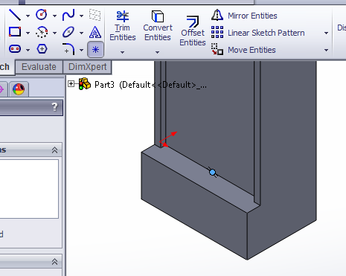346x276 pixels.
Task: Collapse the lower property manager section
Action: [x=54, y=262]
